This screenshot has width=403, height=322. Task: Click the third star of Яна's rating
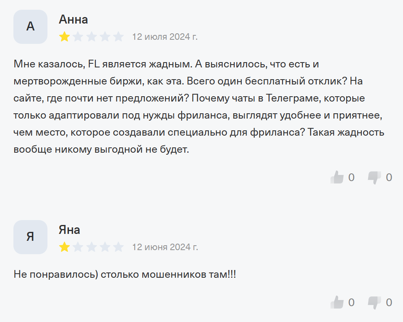(91, 246)
